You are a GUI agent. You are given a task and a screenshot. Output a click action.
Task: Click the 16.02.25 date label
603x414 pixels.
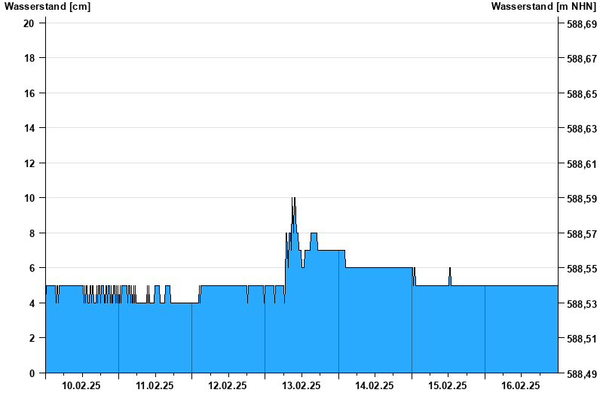521,385
